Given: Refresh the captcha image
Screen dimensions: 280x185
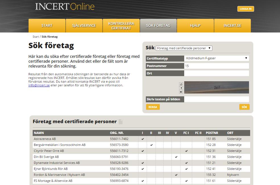Looking at the screenshot, I should 181,84.
